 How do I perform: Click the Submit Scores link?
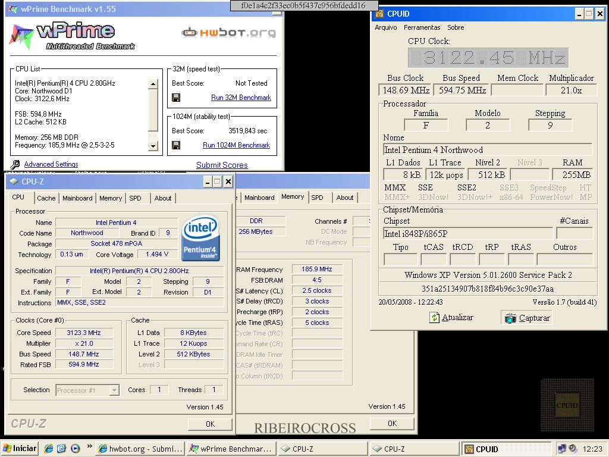pos(222,165)
